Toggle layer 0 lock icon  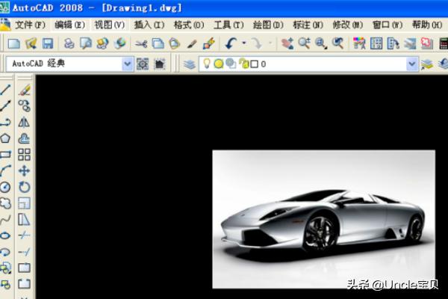click(244, 64)
